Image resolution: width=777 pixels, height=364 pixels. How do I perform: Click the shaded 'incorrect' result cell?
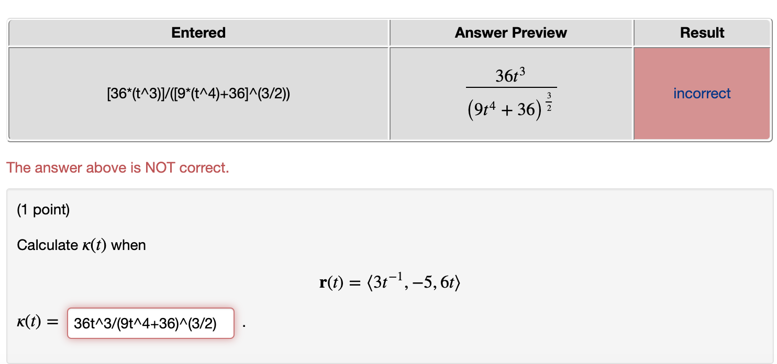click(x=702, y=93)
